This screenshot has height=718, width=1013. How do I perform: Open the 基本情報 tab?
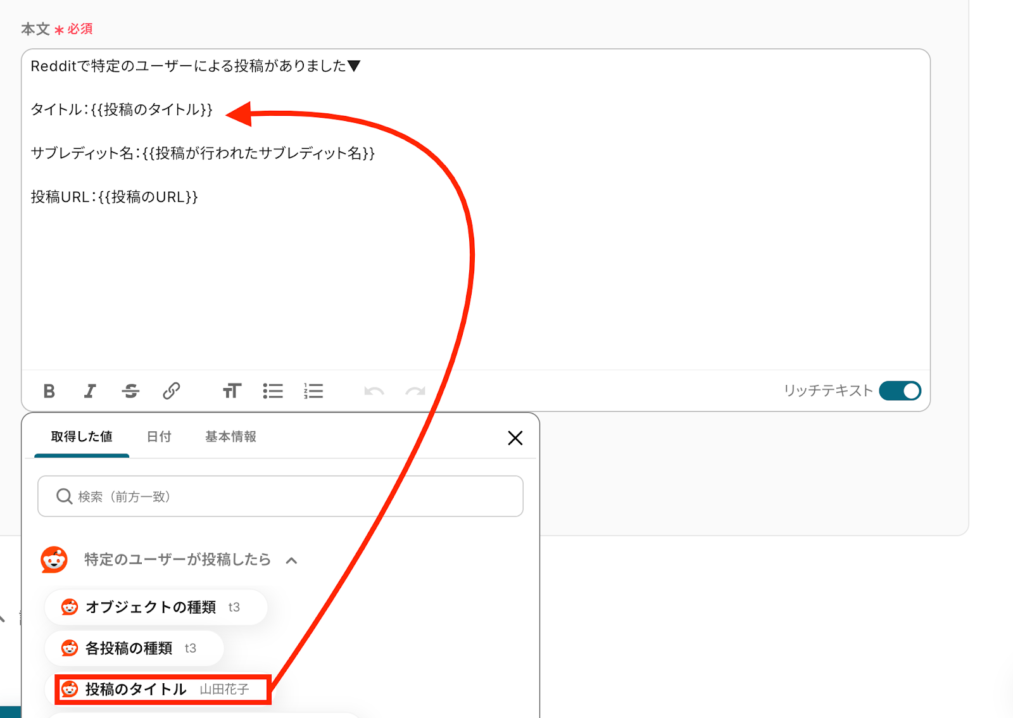pyautogui.click(x=230, y=436)
